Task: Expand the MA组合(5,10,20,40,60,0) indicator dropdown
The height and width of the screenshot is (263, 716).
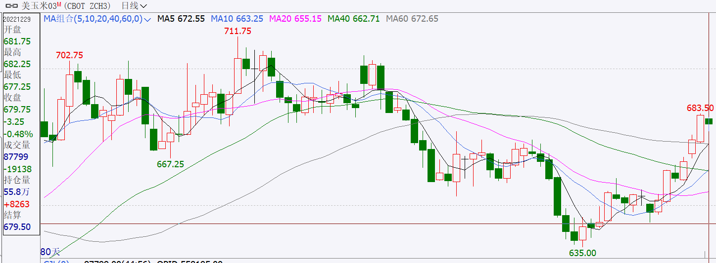Action: tap(147, 19)
